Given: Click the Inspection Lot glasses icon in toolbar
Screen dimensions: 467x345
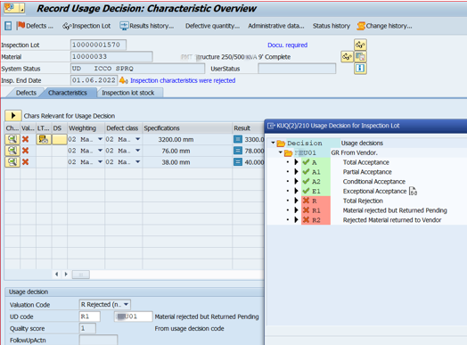Looking at the screenshot, I should [x=66, y=26].
